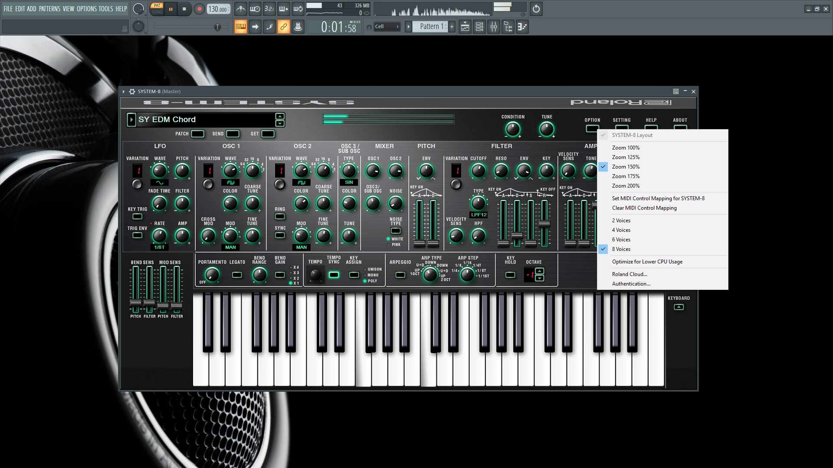Image resolution: width=833 pixels, height=468 pixels.
Task: Add a new pattern with the plus button
Action: click(452, 27)
